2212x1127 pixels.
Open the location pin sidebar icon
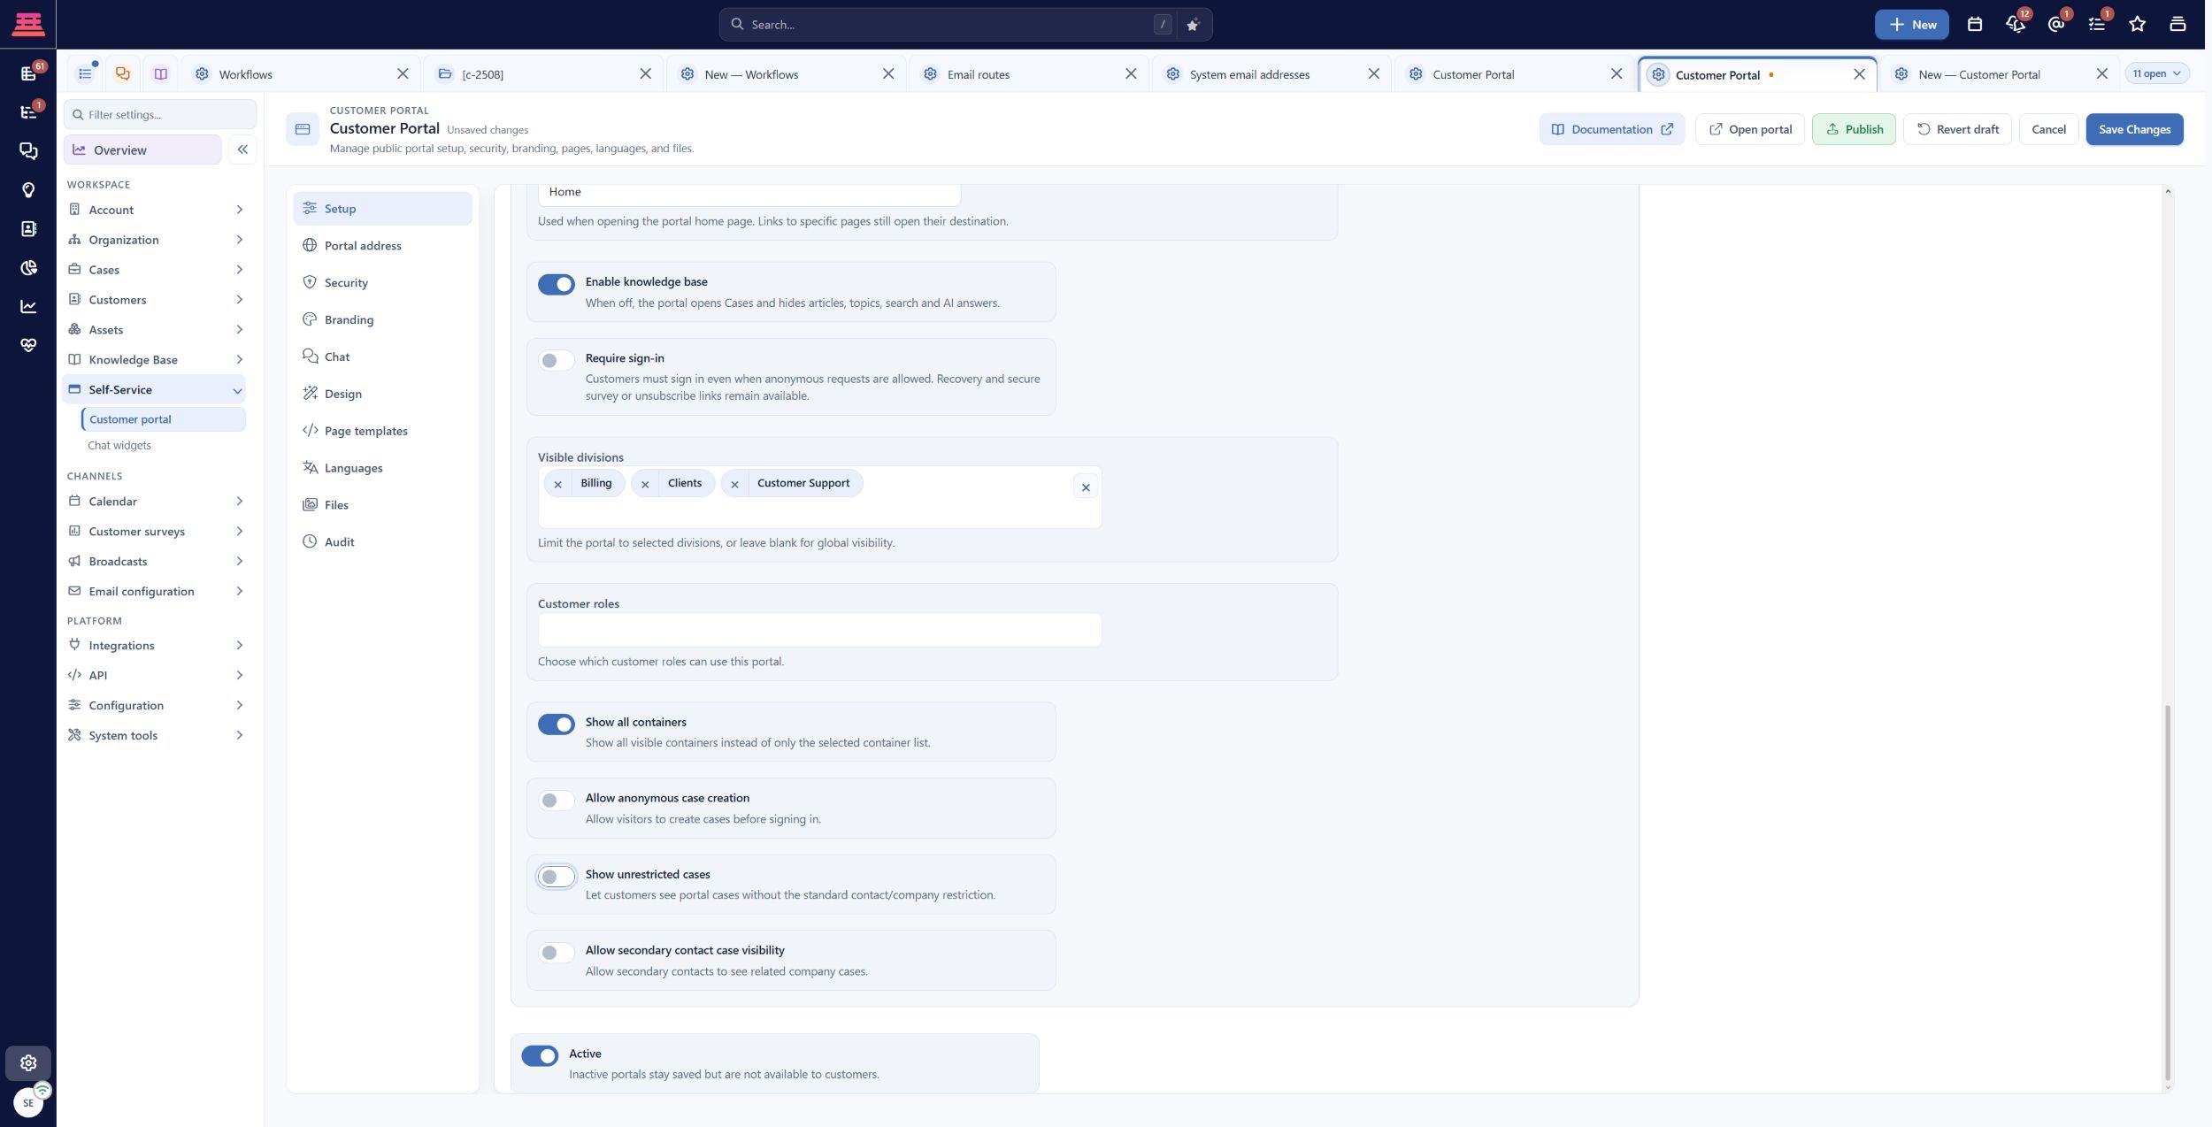pos(28,190)
